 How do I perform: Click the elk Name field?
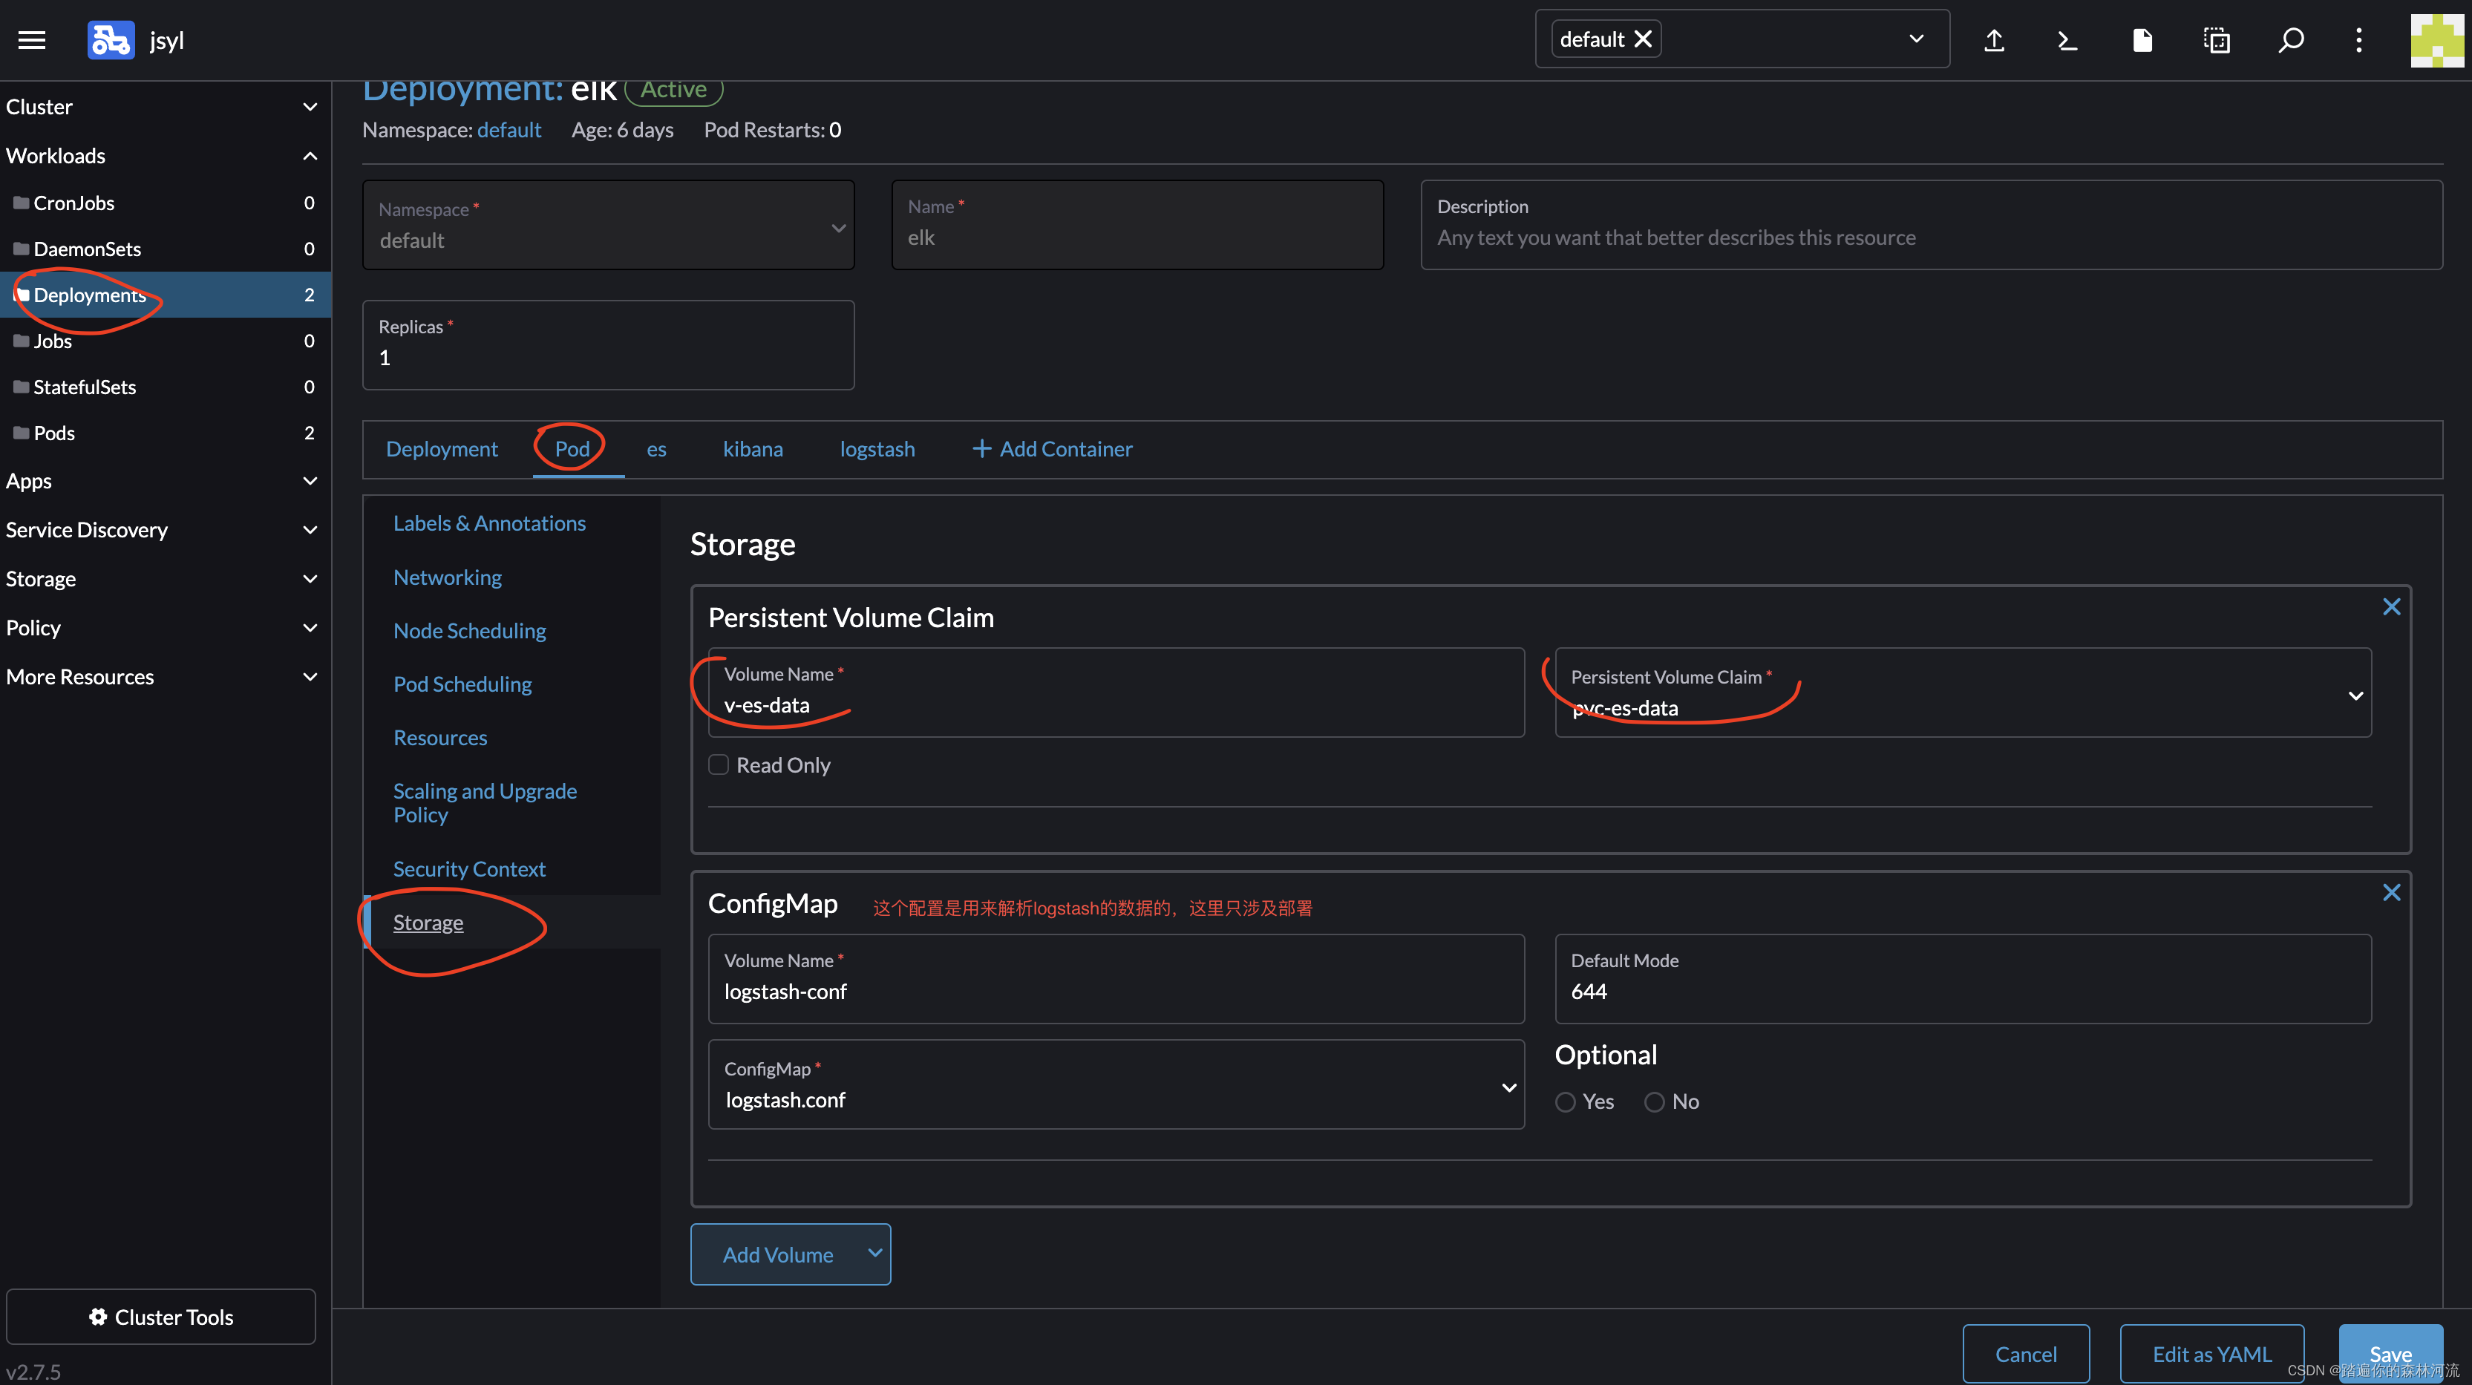pos(1138,226)
